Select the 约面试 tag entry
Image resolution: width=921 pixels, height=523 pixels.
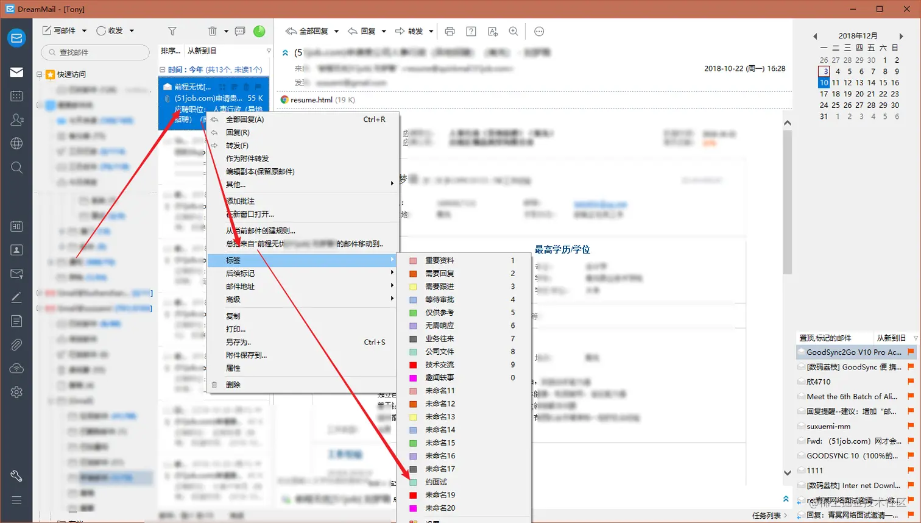[464, 482]
